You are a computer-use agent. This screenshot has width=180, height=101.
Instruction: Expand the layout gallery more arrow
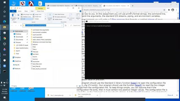coord(45,19)
